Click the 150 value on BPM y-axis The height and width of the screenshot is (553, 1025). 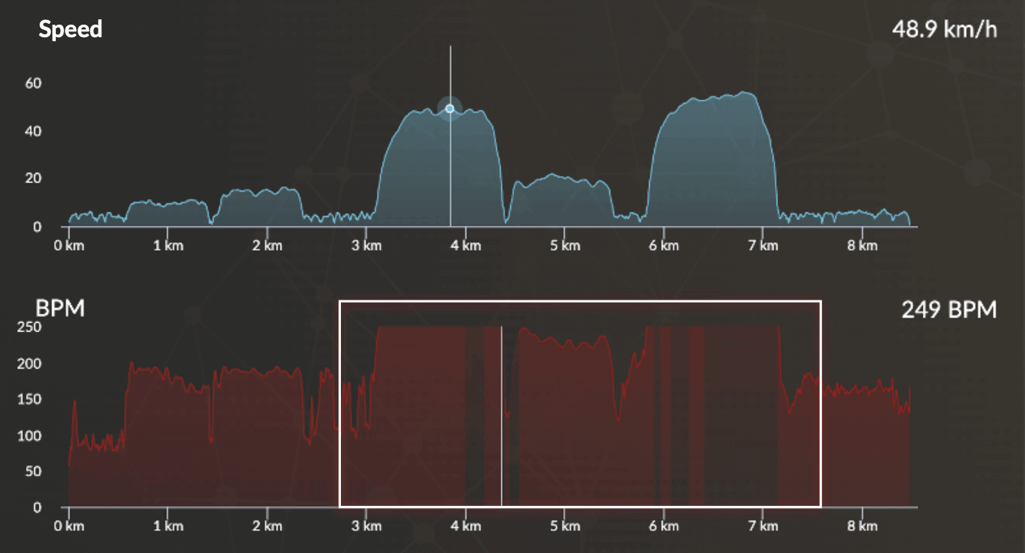(x=29, y=399)
